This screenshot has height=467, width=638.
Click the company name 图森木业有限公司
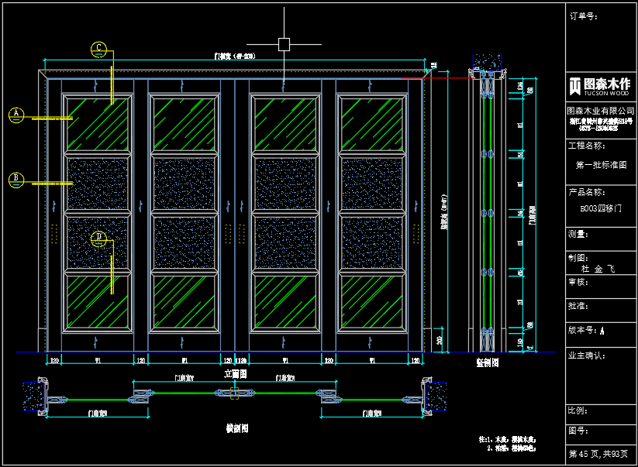(x=600, y=111)
